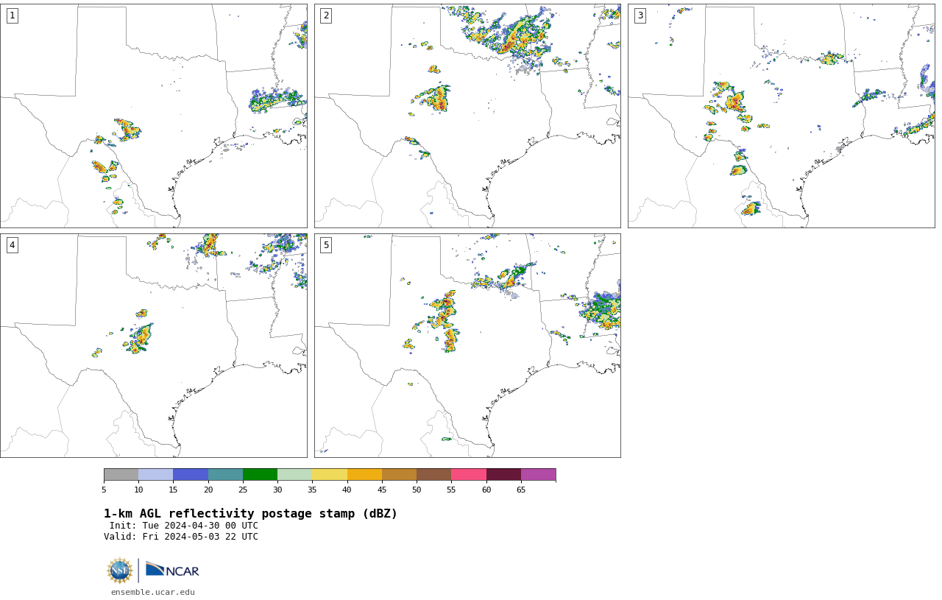Click the blue 15-20 dBZ swatch
Viewport: 942px width, 600px height.
191,475
